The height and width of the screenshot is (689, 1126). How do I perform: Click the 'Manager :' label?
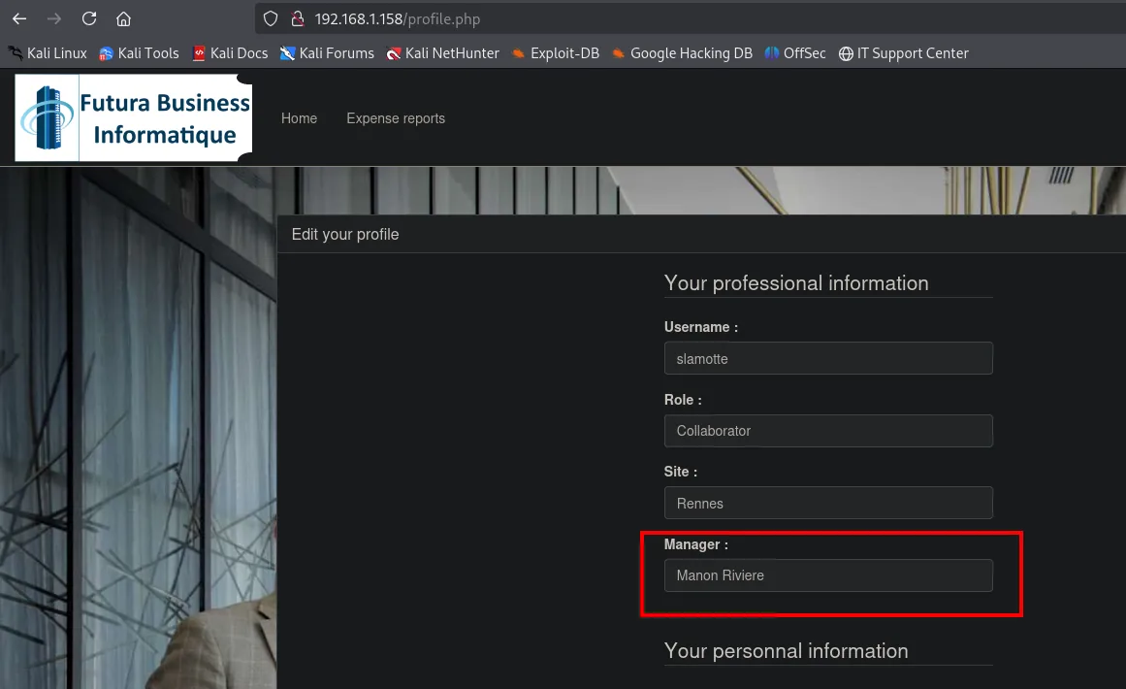[695, 544]
